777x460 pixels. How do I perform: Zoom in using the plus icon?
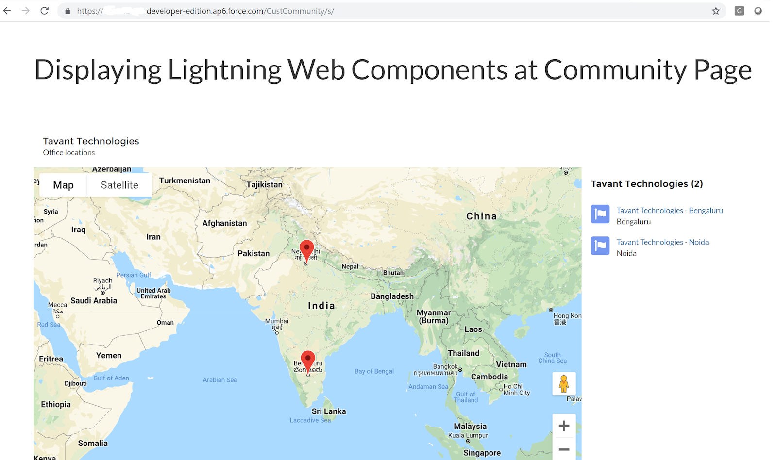click(x=564, y=426)
